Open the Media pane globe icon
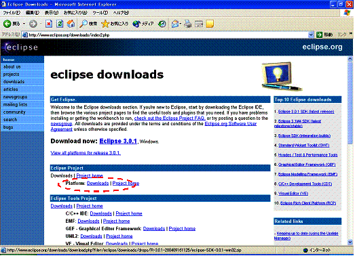355x256 pixels. tap(136, 24)
